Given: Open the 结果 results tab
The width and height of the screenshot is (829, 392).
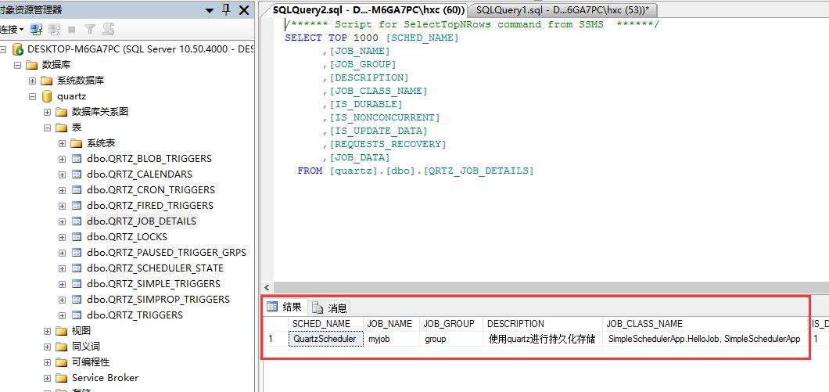Looking at the screenshot, I should (285, 307).
